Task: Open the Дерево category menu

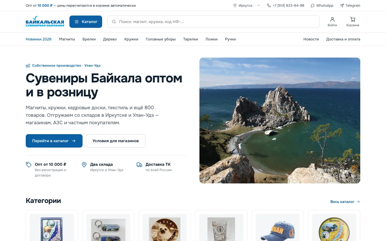Action: [x=110, y=39]
